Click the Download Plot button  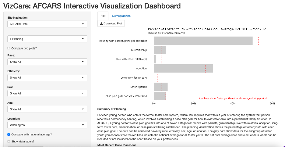pos(111,23)
